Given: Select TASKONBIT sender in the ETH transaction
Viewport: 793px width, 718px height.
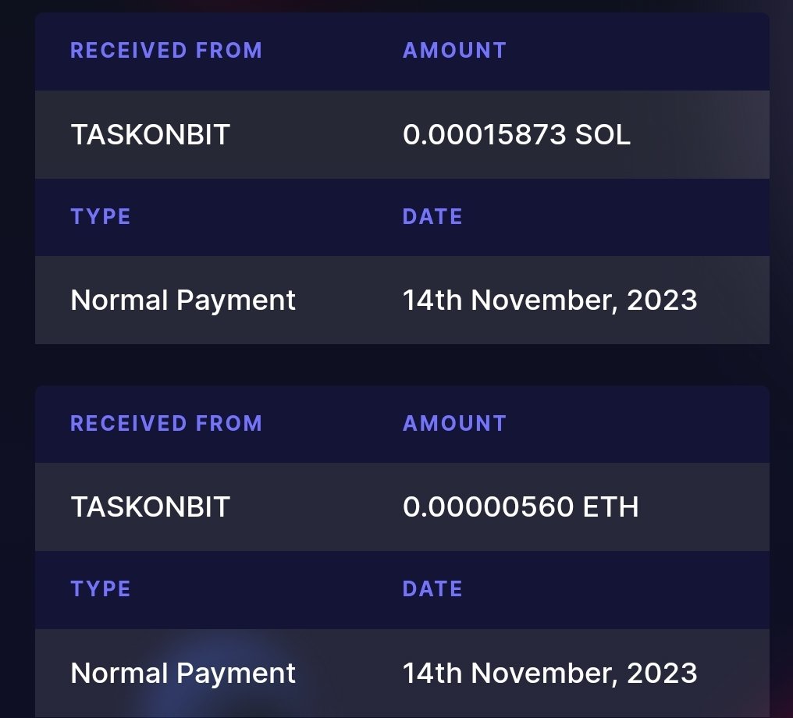Looking at the screenshot, I should pos(151,507).
